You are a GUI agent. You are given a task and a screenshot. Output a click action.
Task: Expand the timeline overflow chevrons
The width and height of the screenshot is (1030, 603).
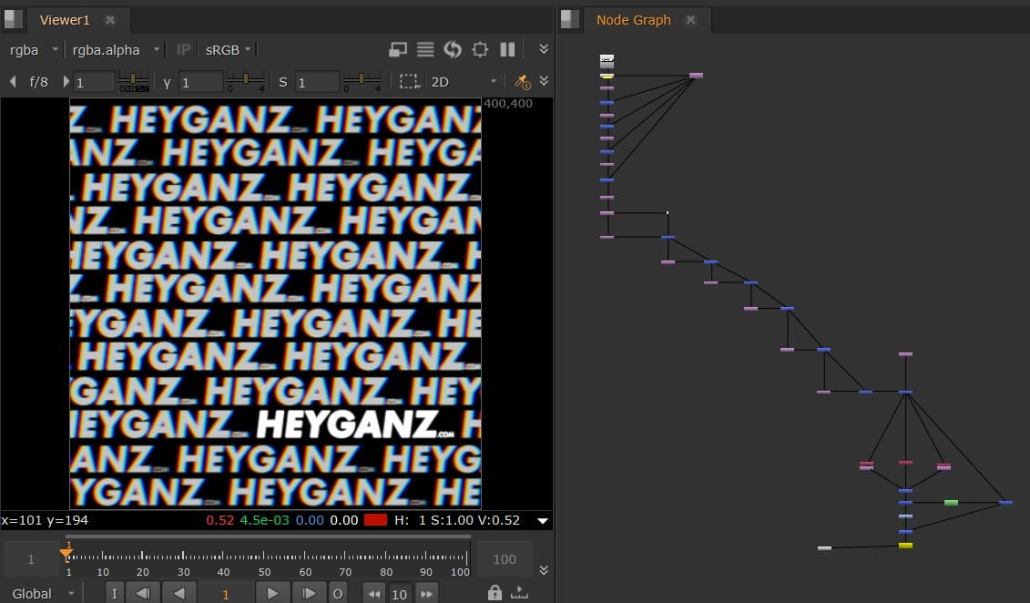544,570
